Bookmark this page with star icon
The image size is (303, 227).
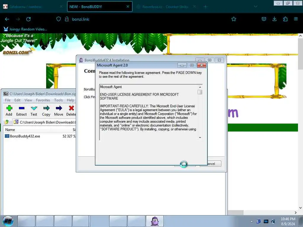(x=234, y=19)
